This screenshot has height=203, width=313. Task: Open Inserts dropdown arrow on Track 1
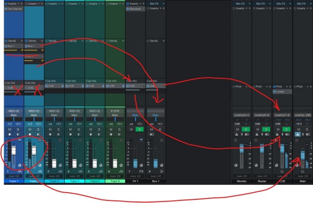tap(19, 4)
